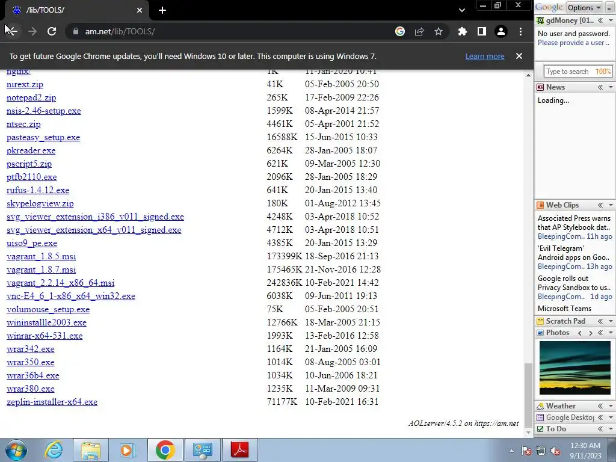Image resolution: width=616 pixels, height=462 pixels.
Task: Open the pkreader.exe link
Action: pyautogui.click(x=31, y=150)
